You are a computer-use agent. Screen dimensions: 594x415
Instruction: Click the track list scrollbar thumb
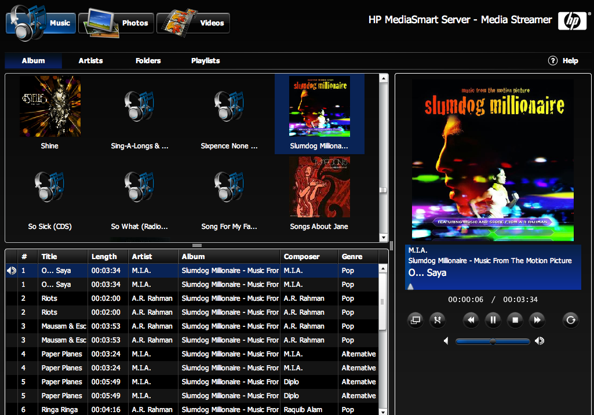[382, 301]
